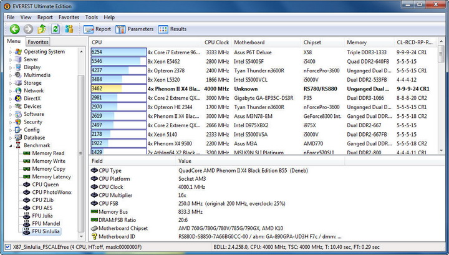
Task: Select the DirectX icon in tree
Action: point(18,99)
